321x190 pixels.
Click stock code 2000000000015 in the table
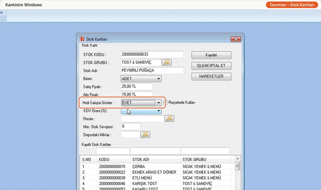point(112,167)
